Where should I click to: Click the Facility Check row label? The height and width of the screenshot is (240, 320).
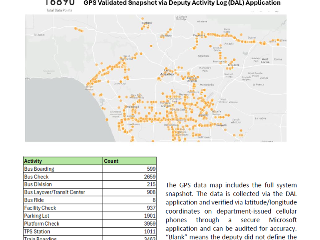[40, 208]
